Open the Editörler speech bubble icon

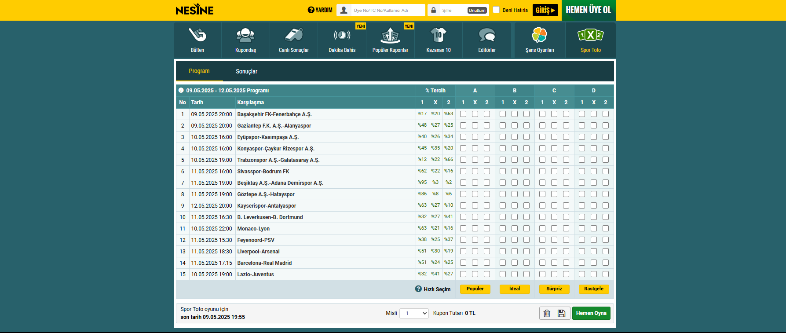(487, 35)
